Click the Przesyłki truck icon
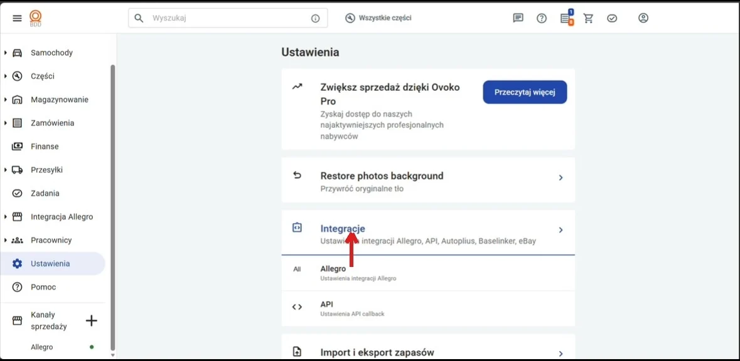Viewport: 740px width, 361px height. click(x=17, y=170)
